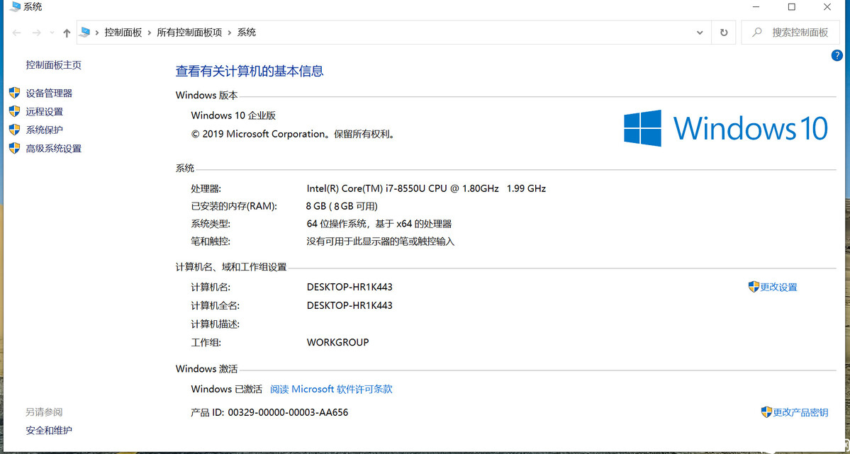Expand the chevron after 所有控制面板项 breadcrumb
The image size is (850, 454).
(x=230, y=33)
